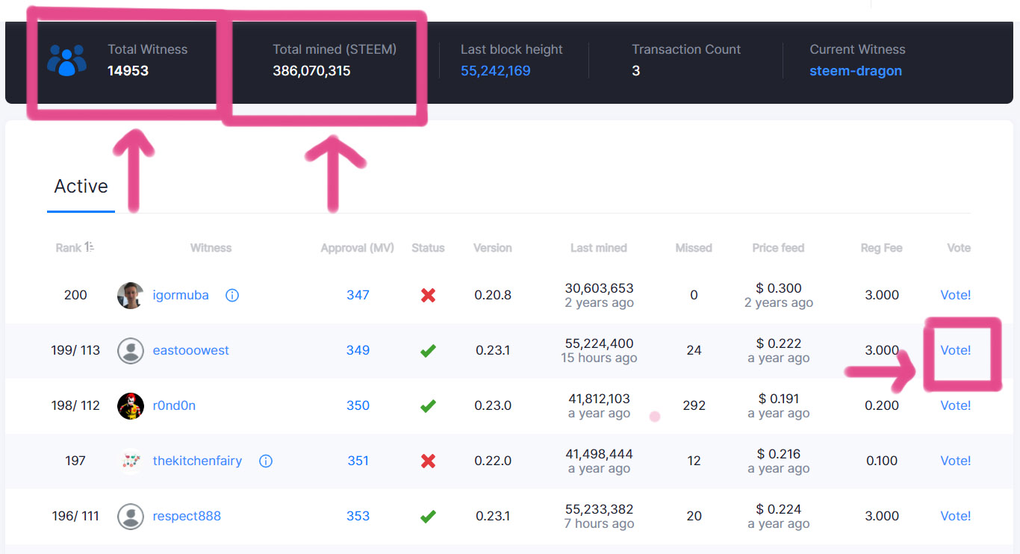This screenshot has height=554, width=1020.
Task: Click last mined block 41,498,444
Action: tap(599, 454)
